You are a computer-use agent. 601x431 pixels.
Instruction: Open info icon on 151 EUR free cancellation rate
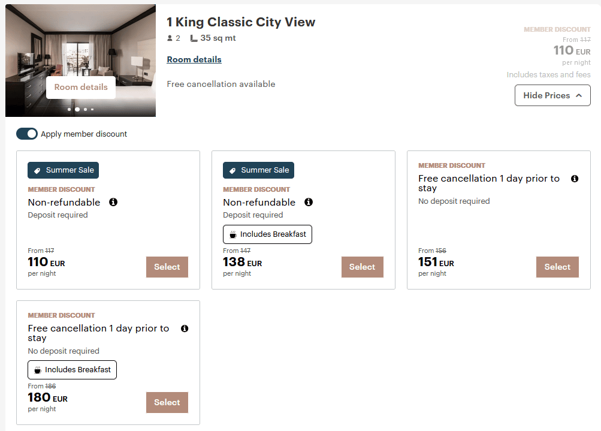click(575, 179)
